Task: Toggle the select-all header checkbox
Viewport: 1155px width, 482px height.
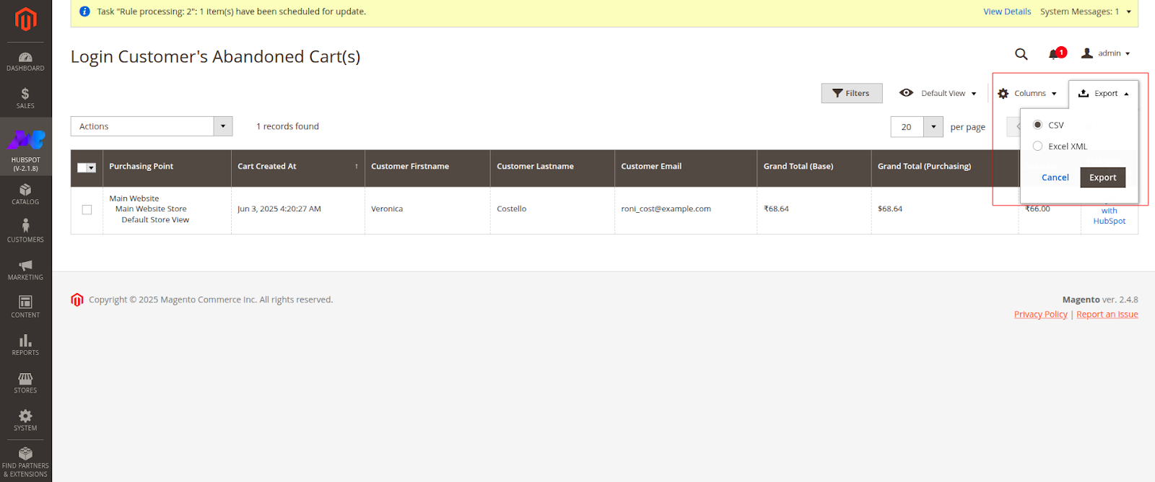Action: point(82,167)
